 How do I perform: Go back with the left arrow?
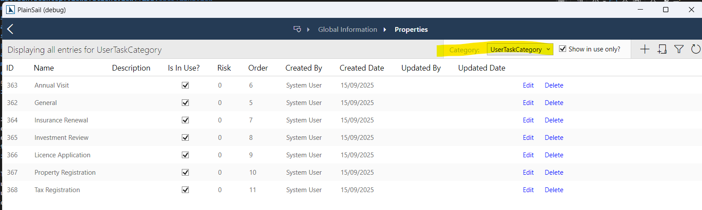point(10,29)
